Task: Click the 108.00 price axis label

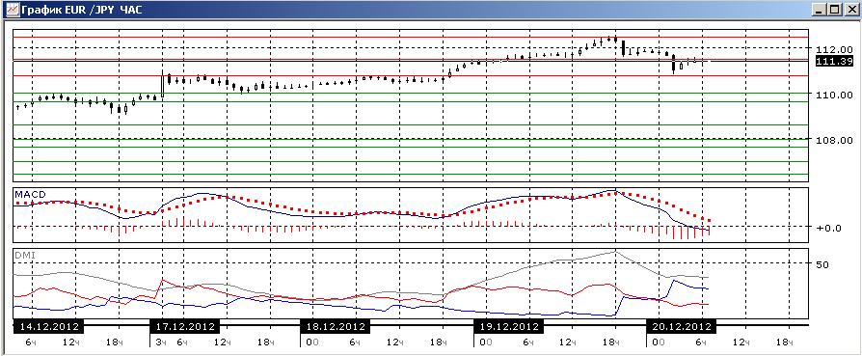Action: (834, 140)
